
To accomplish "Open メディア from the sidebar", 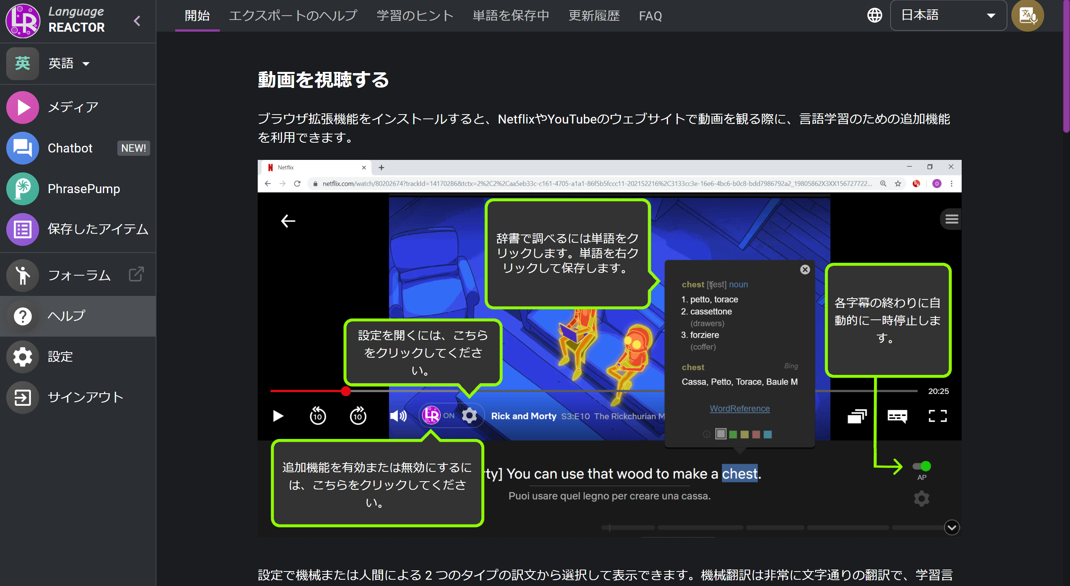I will (x=78, y=107).
